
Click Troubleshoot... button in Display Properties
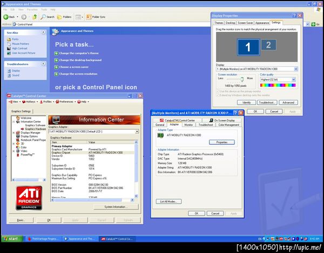pyautogui.click(x=267, y=102)
